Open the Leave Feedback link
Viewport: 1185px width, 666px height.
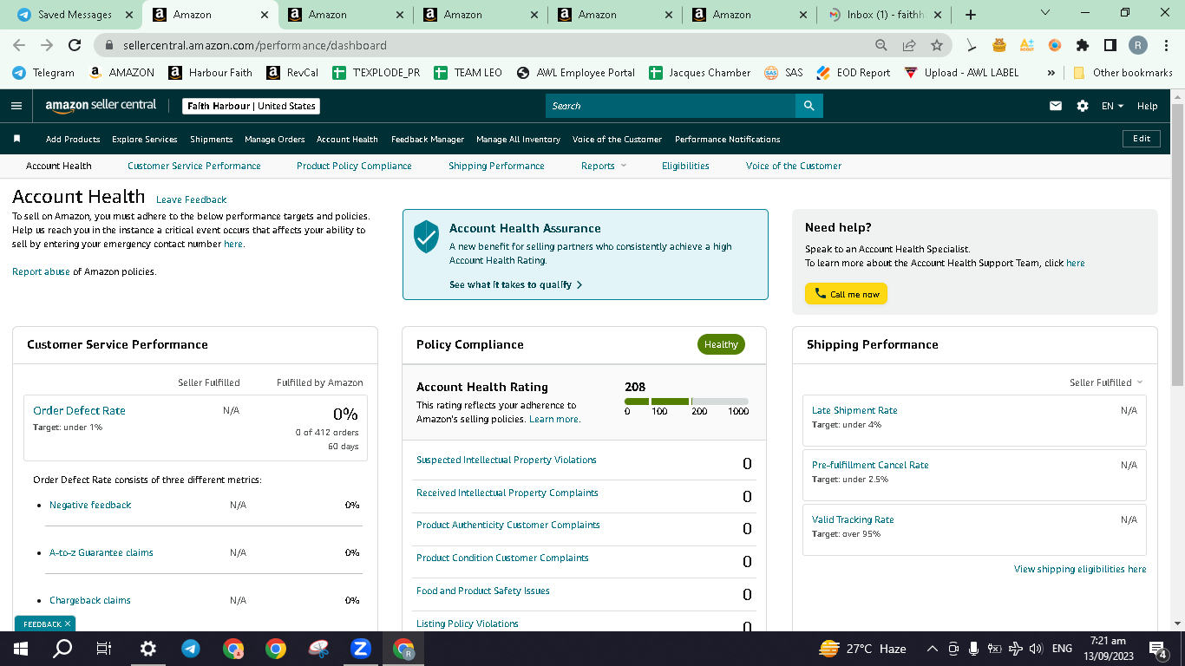(192, 199)
